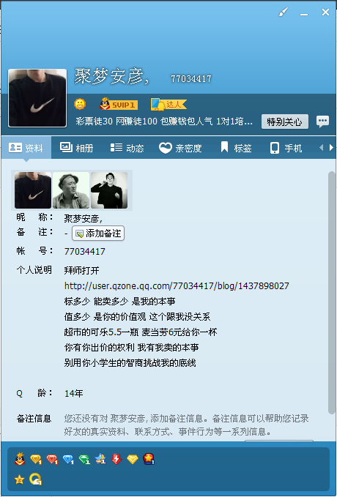The image size is (337, 497).
Task: Click the QQ penguin icon in bottom bar
Action: [20, 459]
